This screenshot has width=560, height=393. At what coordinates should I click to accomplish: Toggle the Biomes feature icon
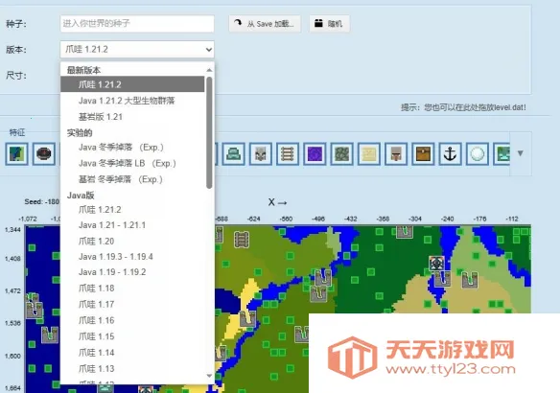[x=17, y=153]
